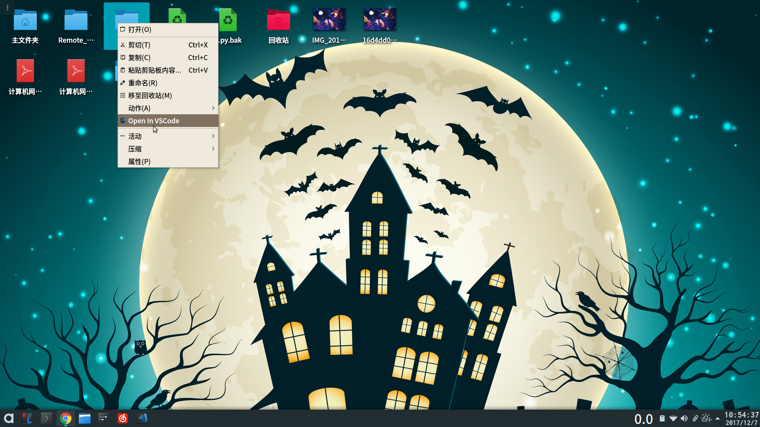Screen dimensions: 760x427
Task: Launch Visual Studio Code from taskbar
Action: pyautogui.click(x=142, y=418)
